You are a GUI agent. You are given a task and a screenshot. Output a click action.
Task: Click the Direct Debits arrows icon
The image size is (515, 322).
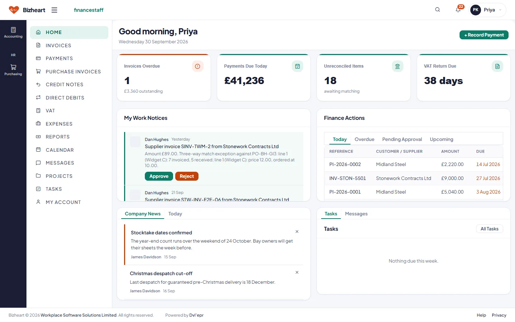(x=38, y=98)
